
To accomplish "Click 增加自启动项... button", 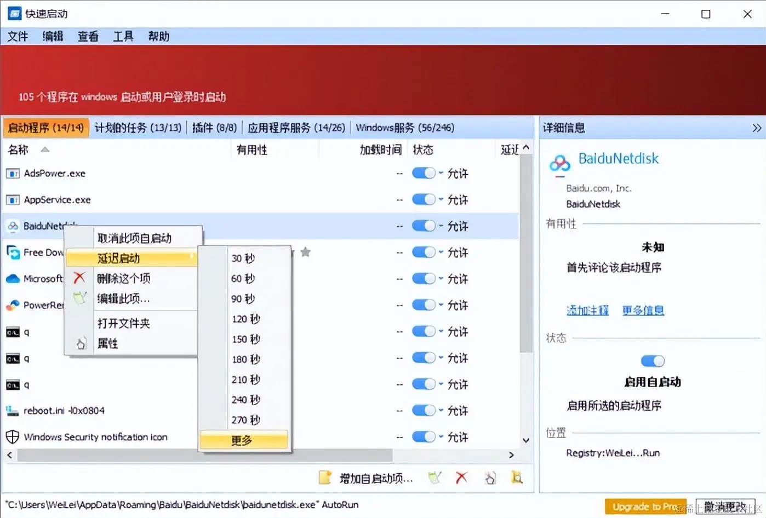I will pos(376,478).
